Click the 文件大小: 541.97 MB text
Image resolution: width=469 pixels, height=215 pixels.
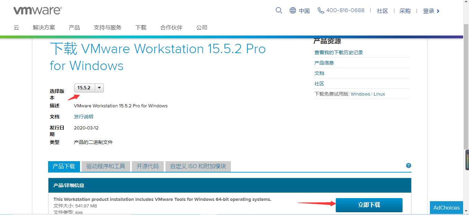[x=75, y=206]
